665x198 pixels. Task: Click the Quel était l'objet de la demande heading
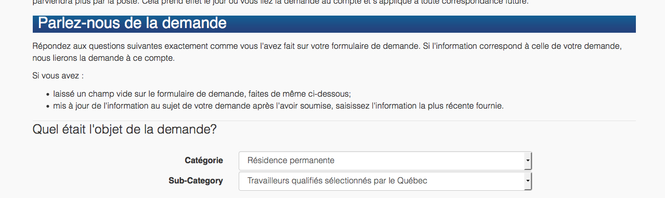[x=124, y=129]
